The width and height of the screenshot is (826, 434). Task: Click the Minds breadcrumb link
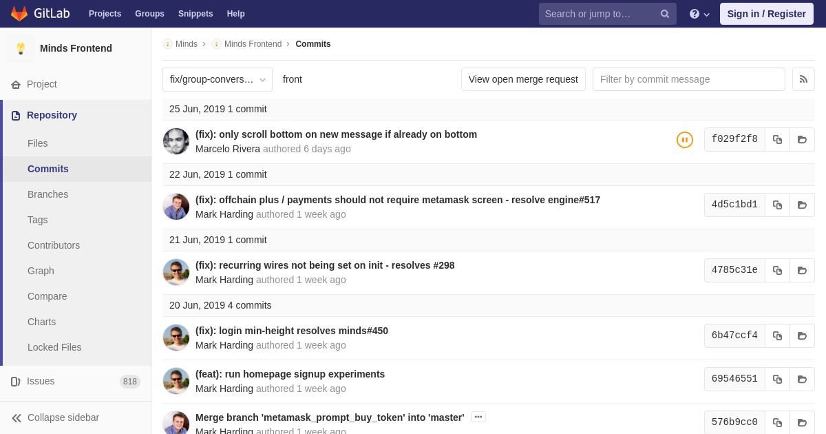pos(187,44)
